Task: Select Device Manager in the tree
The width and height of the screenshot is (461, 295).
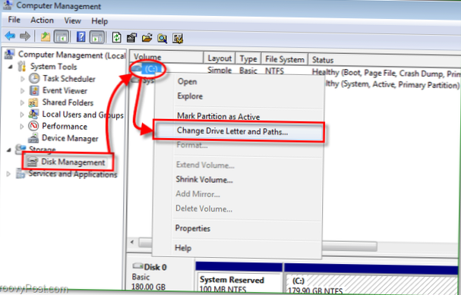Action: point(70,138)
